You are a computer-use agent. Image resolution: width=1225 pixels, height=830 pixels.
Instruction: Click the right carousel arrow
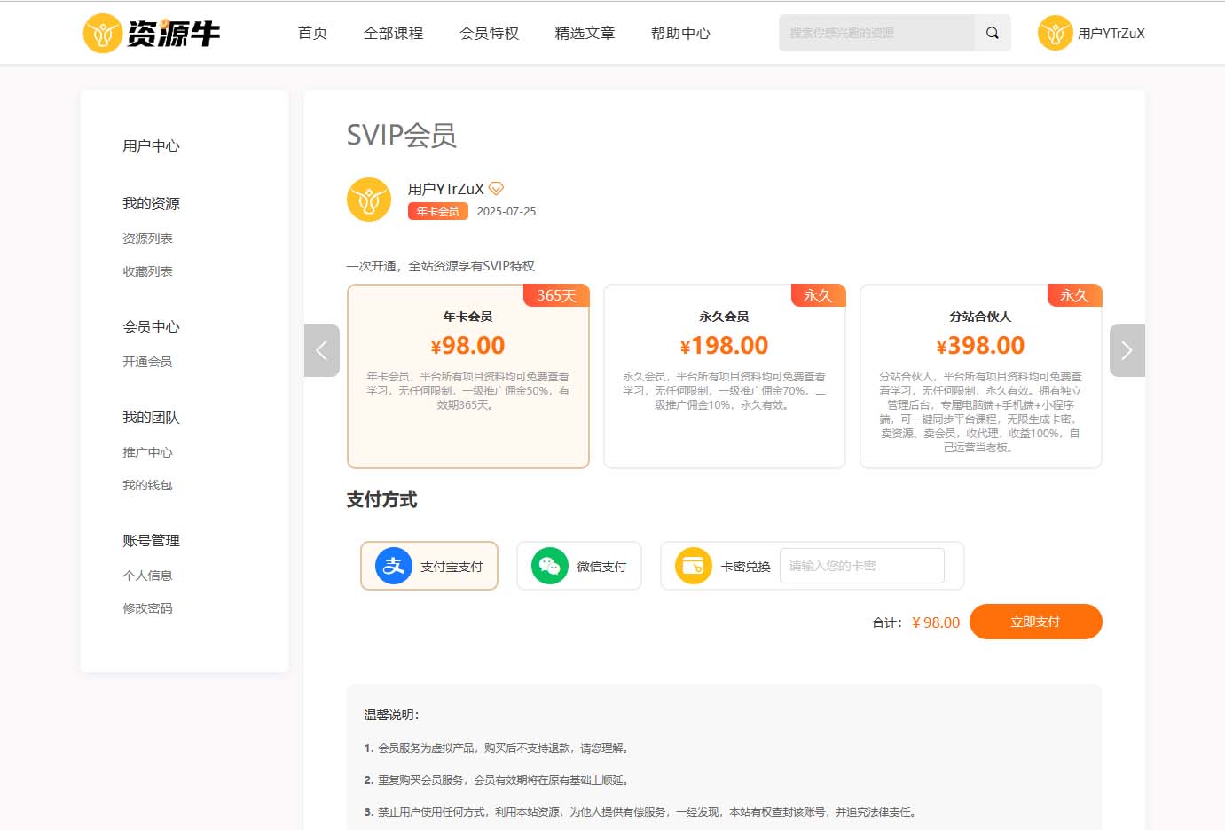click(x=1127, y=349)
